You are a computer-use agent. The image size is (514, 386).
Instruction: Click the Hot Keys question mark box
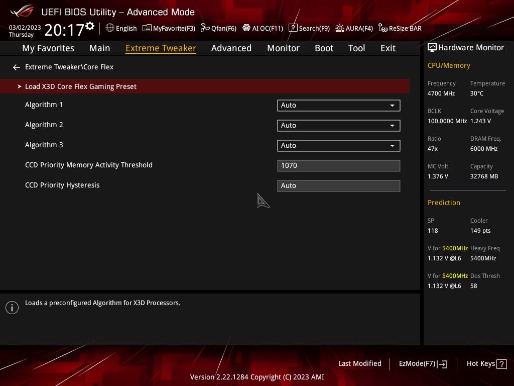click(x=501, y=364)
